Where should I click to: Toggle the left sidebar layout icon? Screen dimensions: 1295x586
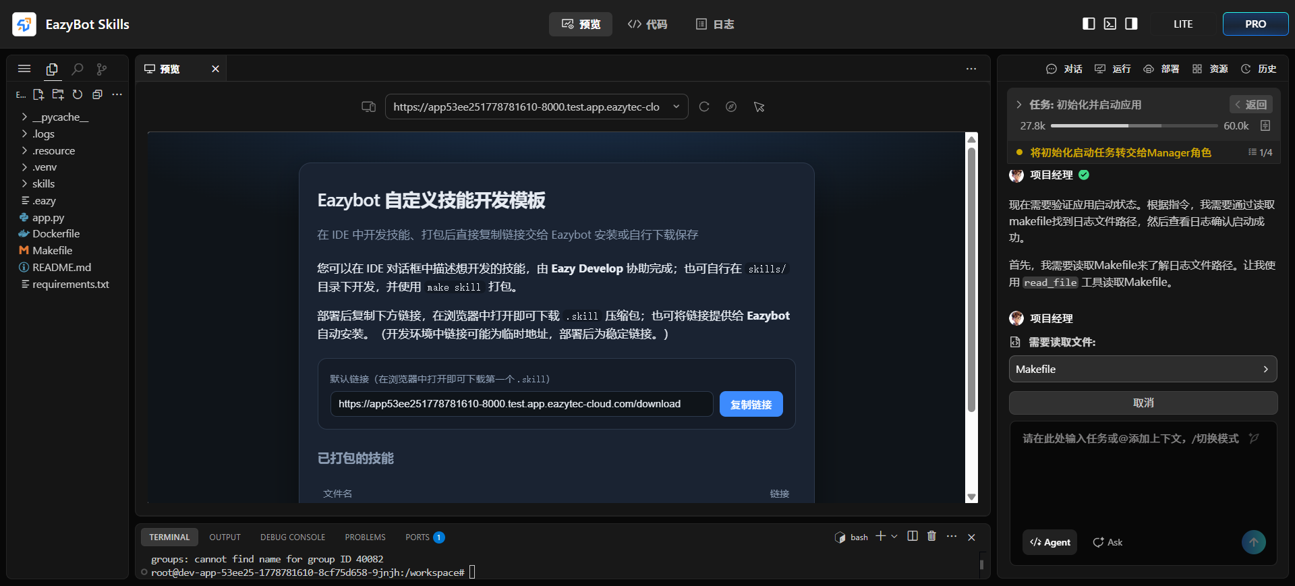[1089, 24]
